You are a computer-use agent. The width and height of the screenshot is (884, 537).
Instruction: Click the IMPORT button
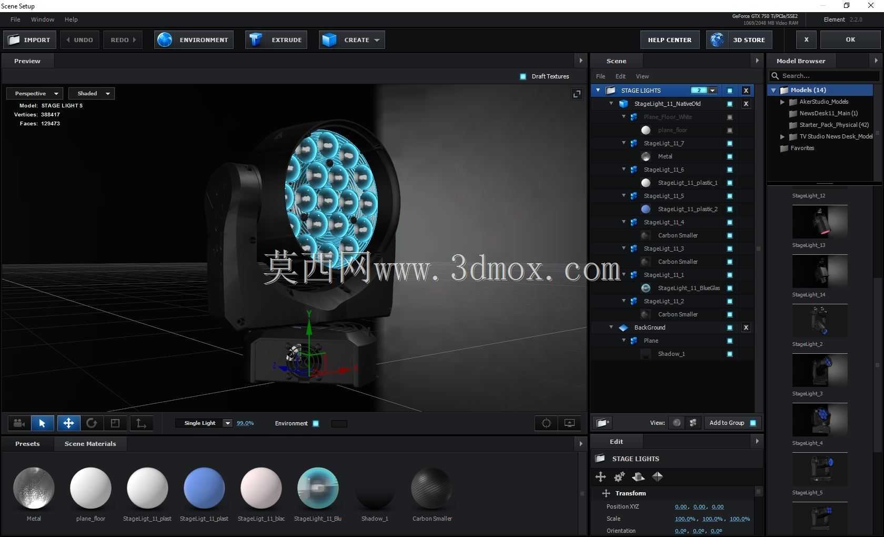click(x=30, y=40)
